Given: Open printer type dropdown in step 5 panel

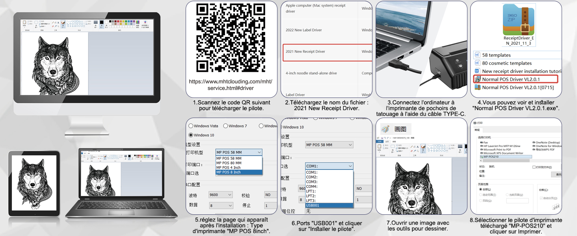Looking at the screenshot, I should (x=239, y=152).
